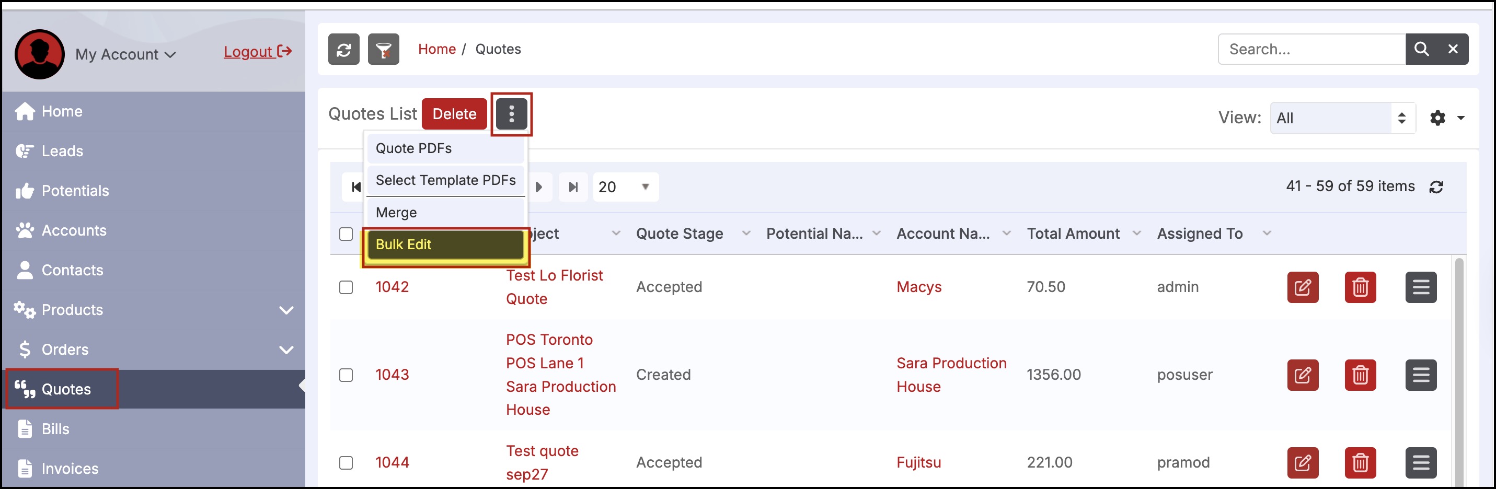Click the edit icon for quote 1042
Viewport: 1496px width, 489px height.
[1302, 287]
